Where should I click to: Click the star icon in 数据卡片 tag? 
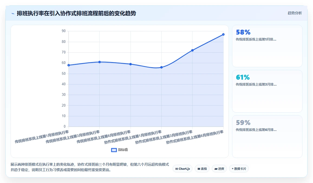233,169
